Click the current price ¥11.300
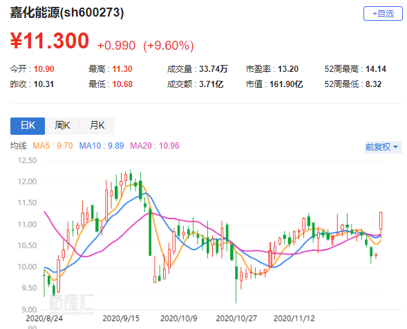 (50, 41)
